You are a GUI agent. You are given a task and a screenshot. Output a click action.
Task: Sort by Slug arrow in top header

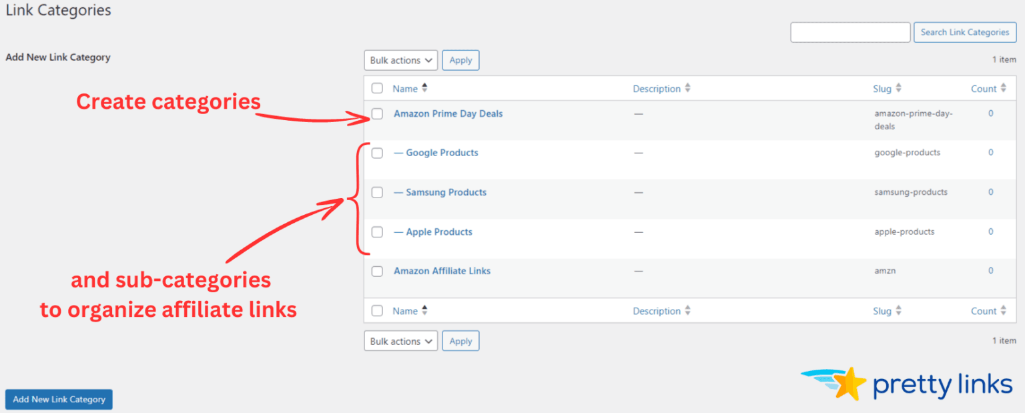(x=898, y=88)
